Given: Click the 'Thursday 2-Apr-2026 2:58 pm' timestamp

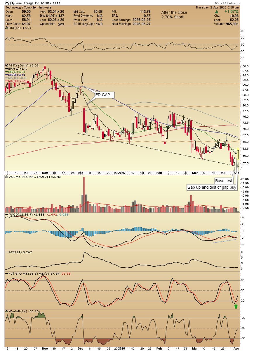Looking at the screenshot, I should [x=218, y=7].
